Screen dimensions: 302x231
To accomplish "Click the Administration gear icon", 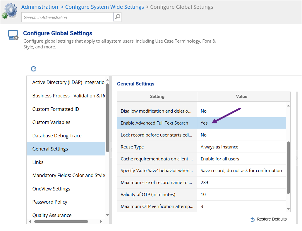I will tap(9, 11).
